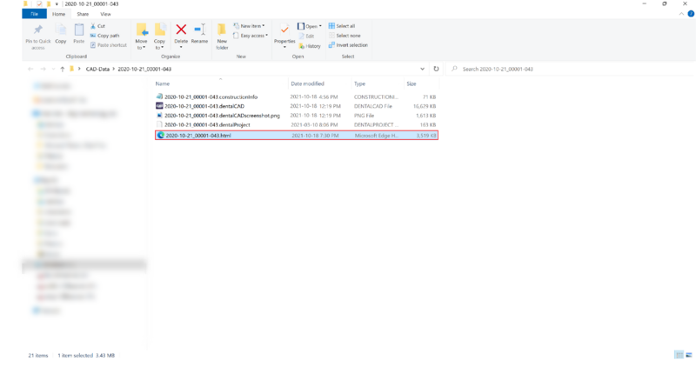The height and width of the screenshot is (367, 696).
Task: Click Edit in Open group
Action: [x=306, y=36]
